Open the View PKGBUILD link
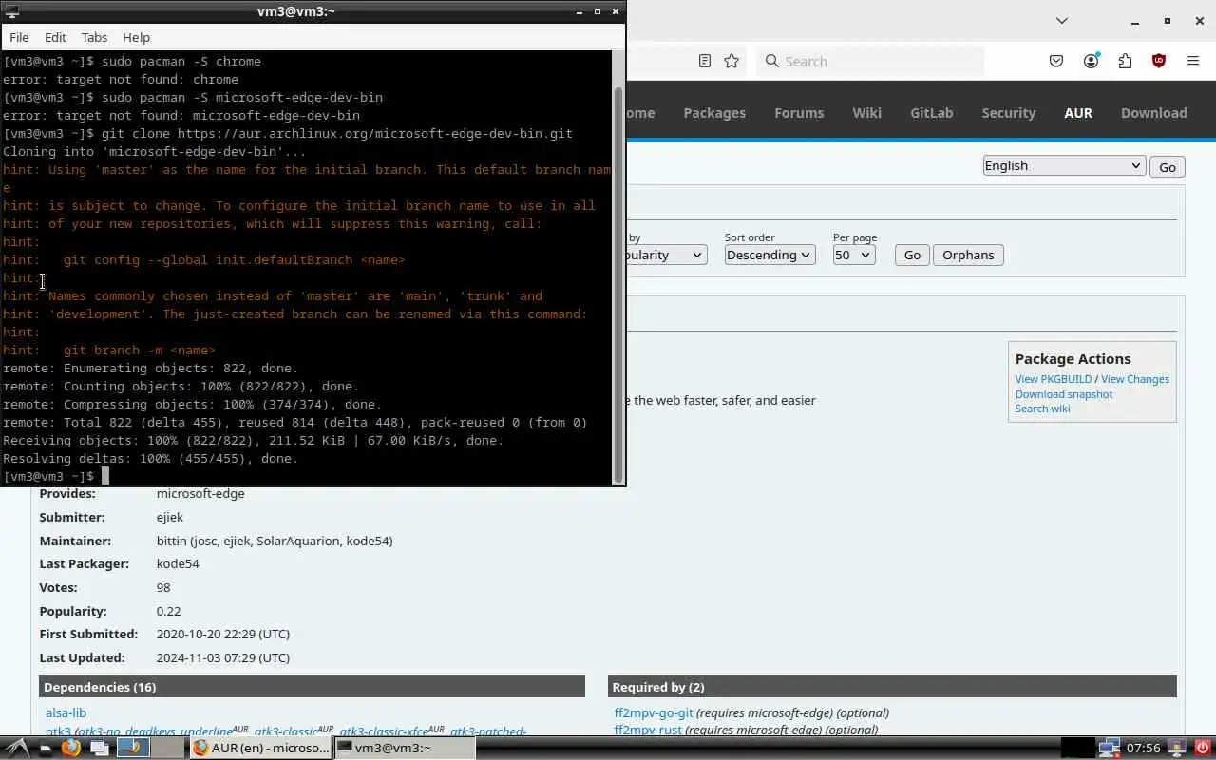This screenshot has width=1216, height=760. point(1054,379)
